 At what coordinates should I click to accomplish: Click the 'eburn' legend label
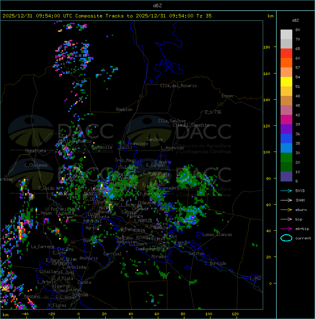click(301, 210)
